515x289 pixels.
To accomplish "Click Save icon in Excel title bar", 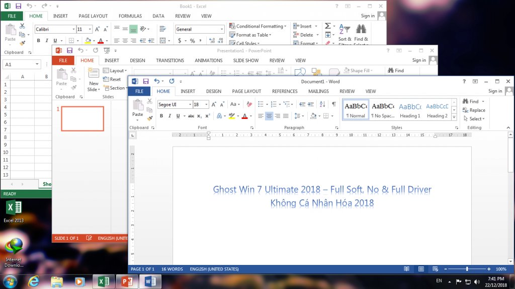I will coord(19,6).
